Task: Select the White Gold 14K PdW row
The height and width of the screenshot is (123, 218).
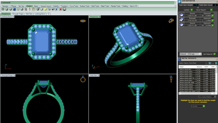Action: (x=197, y=91)
